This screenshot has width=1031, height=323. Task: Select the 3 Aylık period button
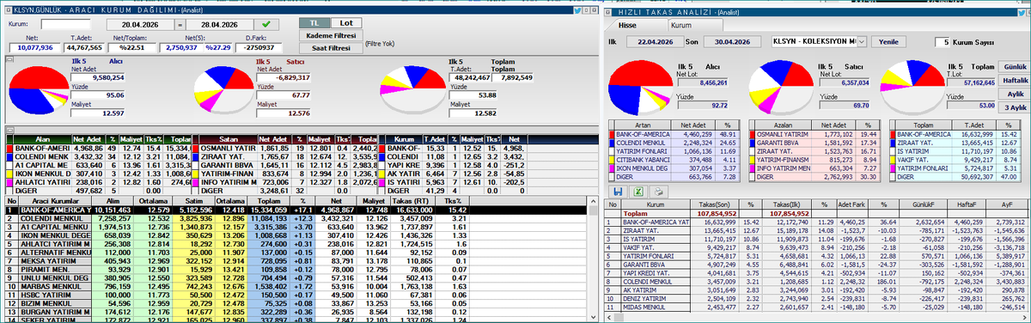point(1014,107)
